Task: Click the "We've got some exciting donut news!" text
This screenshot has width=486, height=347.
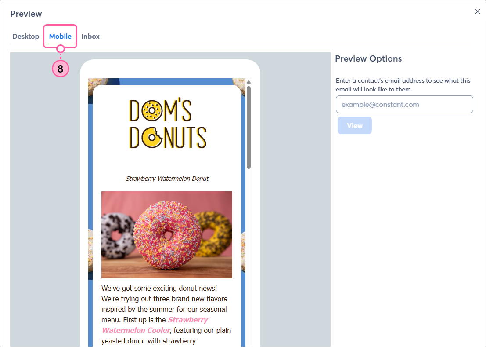Action: 159,288
